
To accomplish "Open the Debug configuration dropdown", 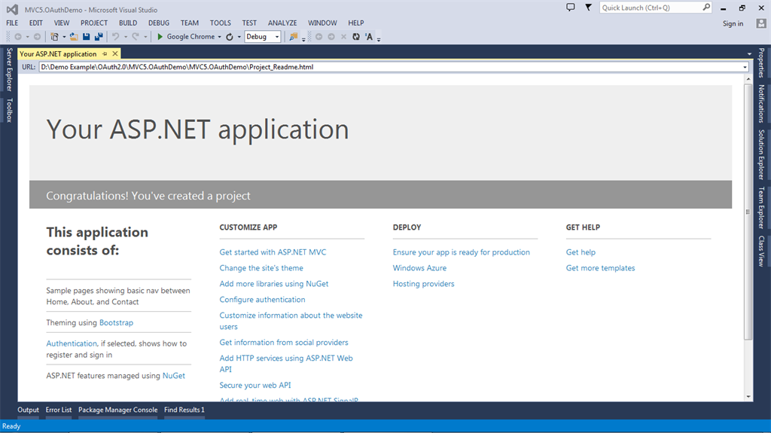I will coord(263,36).
